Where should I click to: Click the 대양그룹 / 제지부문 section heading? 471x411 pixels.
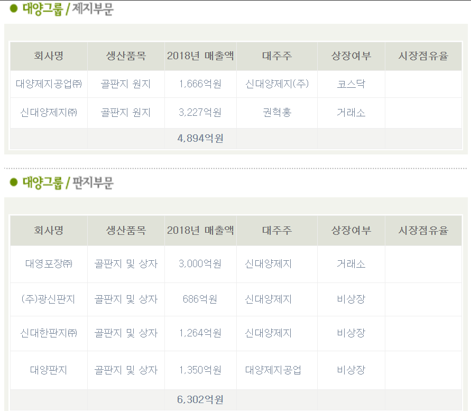(x=68, y=8)
